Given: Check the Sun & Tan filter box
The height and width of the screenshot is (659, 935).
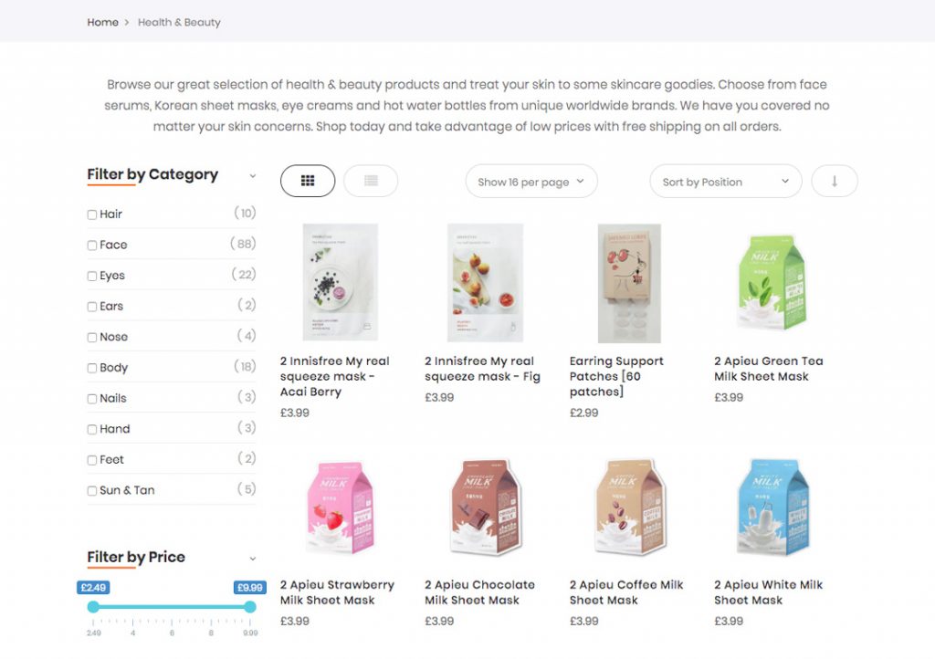Looking at the screenshot, I should [x=92, y=491].
